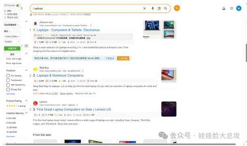This screenshot has height=146, width=247.
Task: Click Store nearby link under Best Buy
Action: click(x=66, y=93)
